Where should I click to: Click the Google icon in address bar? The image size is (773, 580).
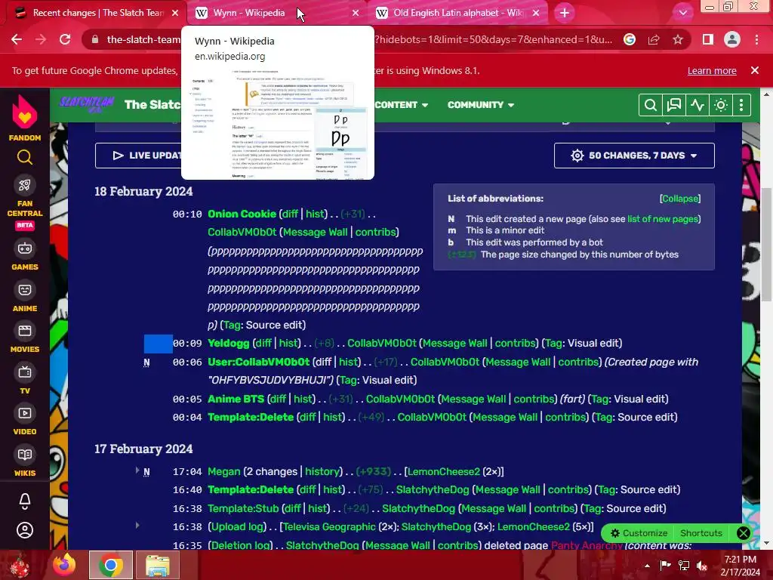(x=630, y=39)
